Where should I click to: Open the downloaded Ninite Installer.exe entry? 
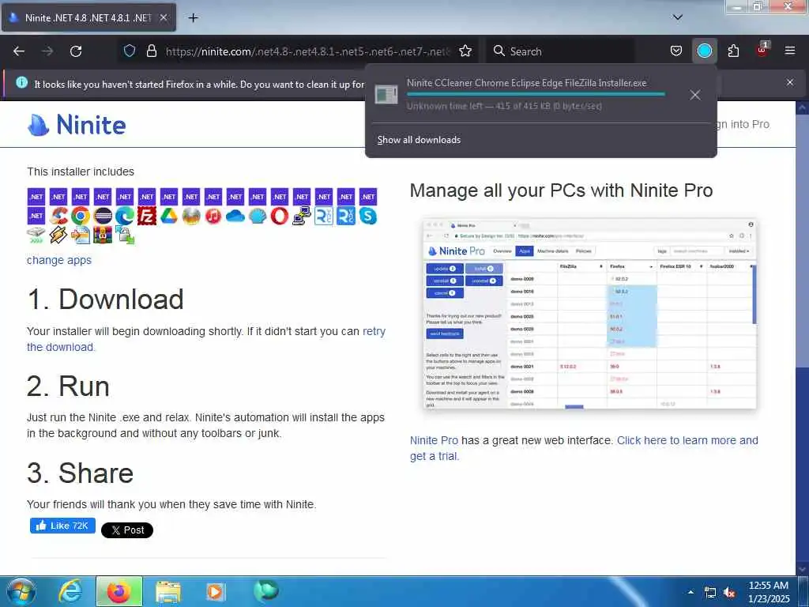[x=527, y=95]
